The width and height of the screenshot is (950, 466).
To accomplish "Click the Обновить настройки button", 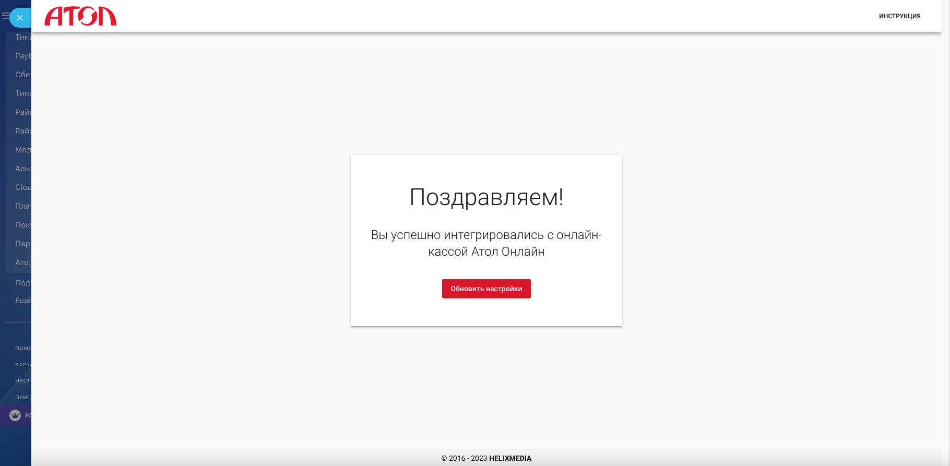I will coord(486,289).
